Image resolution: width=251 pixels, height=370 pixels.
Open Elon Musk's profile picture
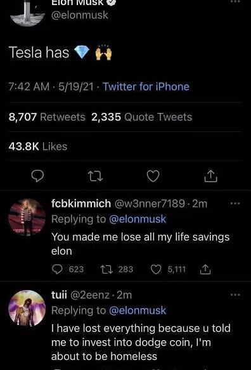[27, 12]
